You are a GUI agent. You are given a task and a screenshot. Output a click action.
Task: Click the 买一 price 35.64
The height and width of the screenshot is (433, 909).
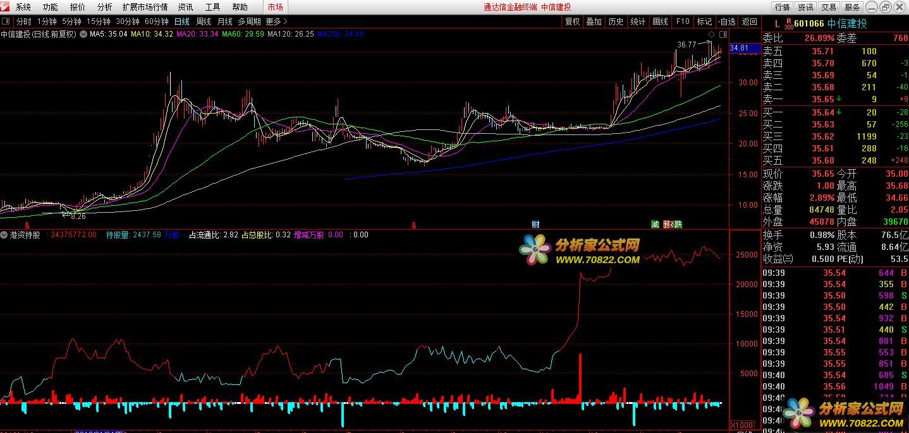point(823,112)
